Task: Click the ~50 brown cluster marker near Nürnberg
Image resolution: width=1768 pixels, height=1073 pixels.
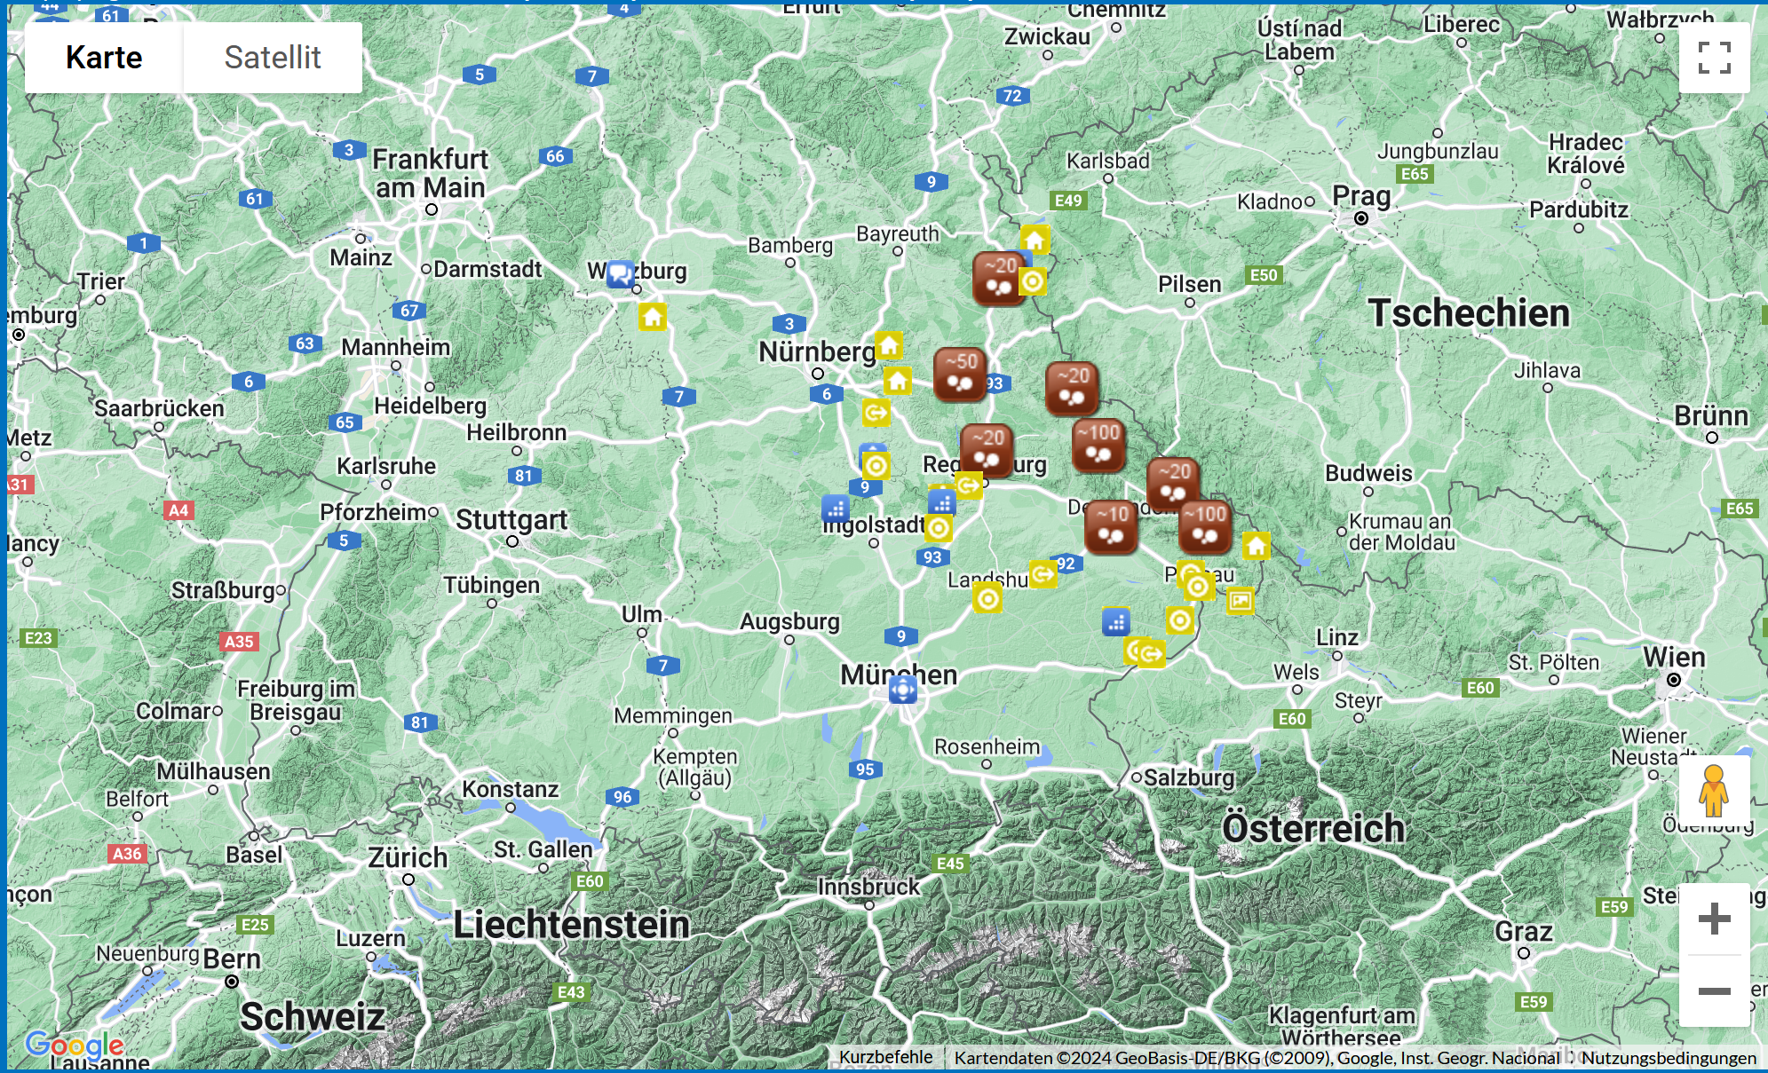Action: point(960,373)
